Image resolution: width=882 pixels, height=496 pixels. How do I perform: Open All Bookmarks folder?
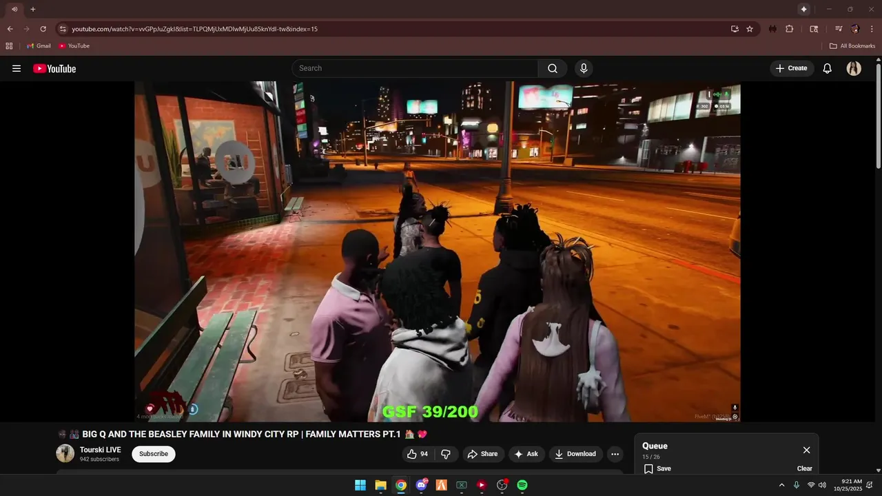pyautogui.click(x=852, y=45)
